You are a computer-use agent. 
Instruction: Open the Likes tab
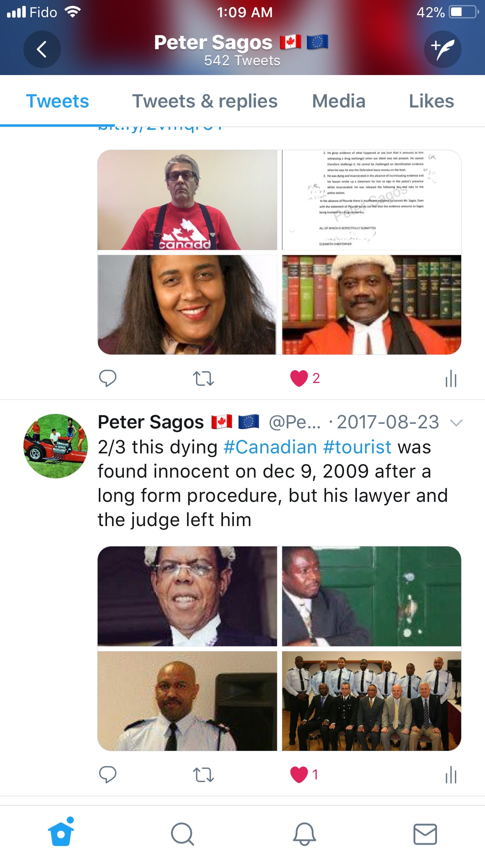(x=431, y=101)
